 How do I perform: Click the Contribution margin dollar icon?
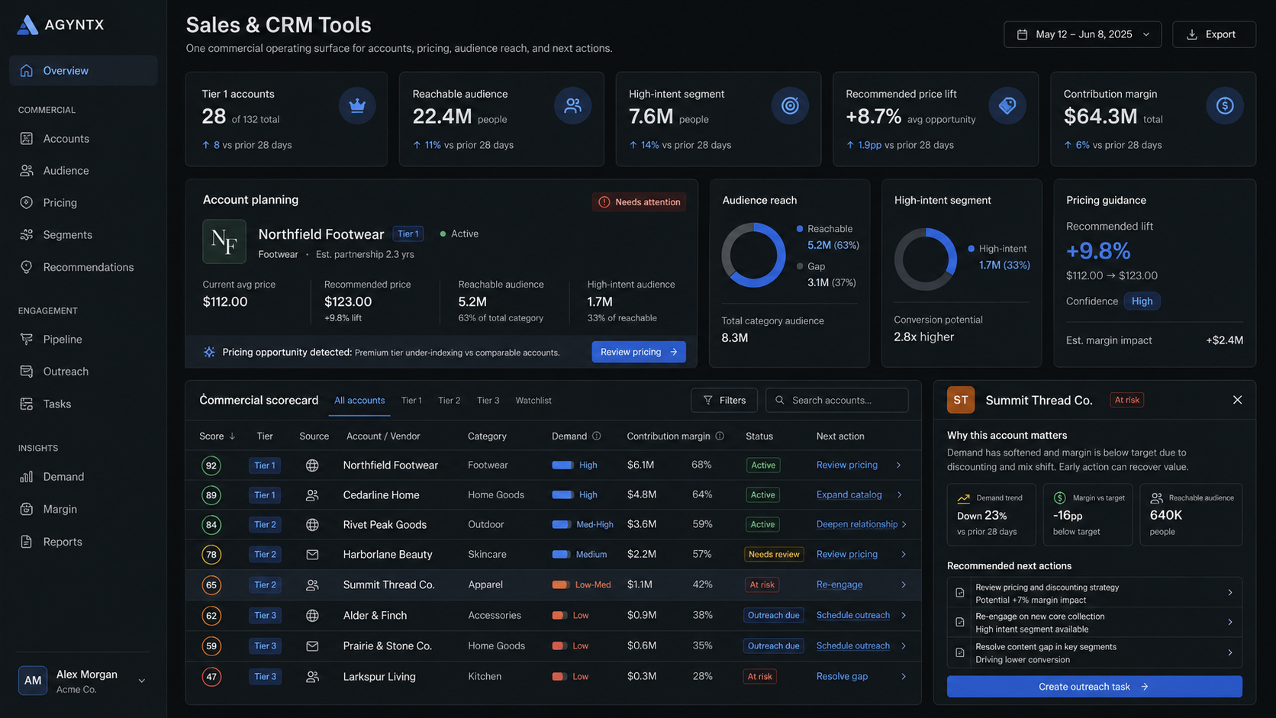click(x=1225, y=105)
